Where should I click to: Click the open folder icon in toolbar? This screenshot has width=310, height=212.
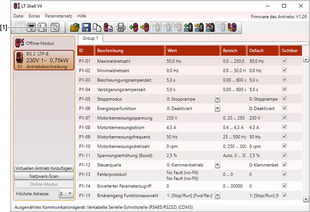[x=75, y=28]
